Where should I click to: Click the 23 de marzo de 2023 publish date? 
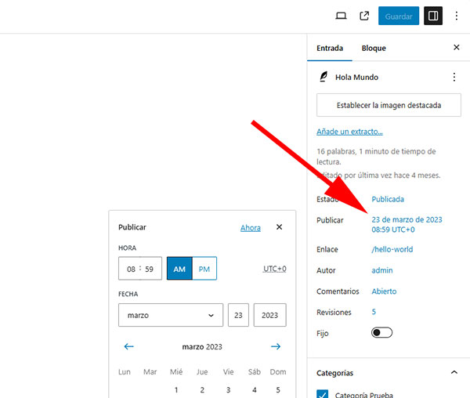click(407, 225)
